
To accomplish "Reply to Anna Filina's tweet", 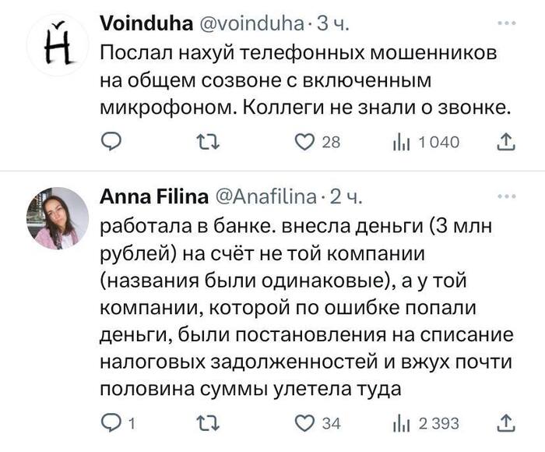I will tap(113, 422).
